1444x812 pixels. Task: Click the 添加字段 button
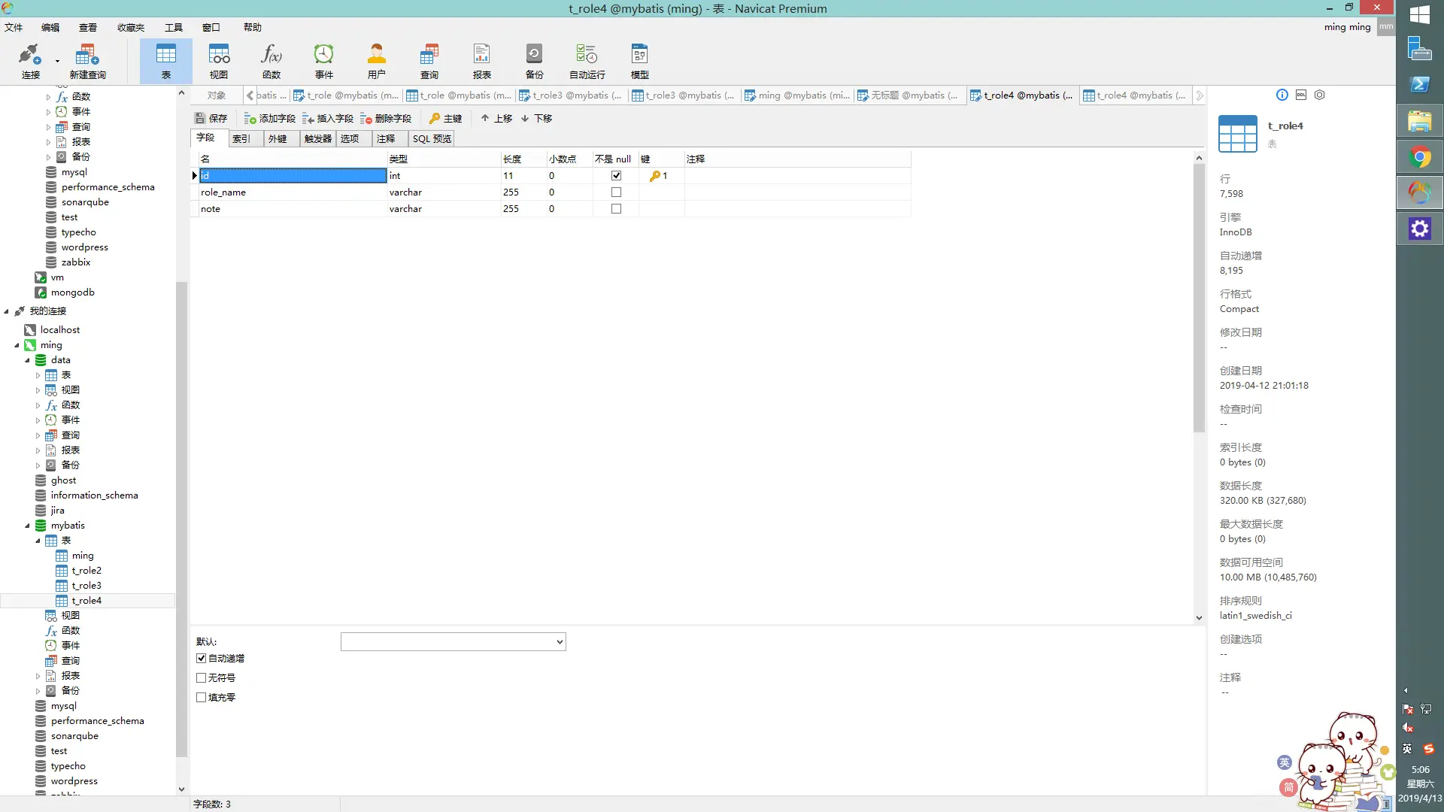tap(270, 119)
